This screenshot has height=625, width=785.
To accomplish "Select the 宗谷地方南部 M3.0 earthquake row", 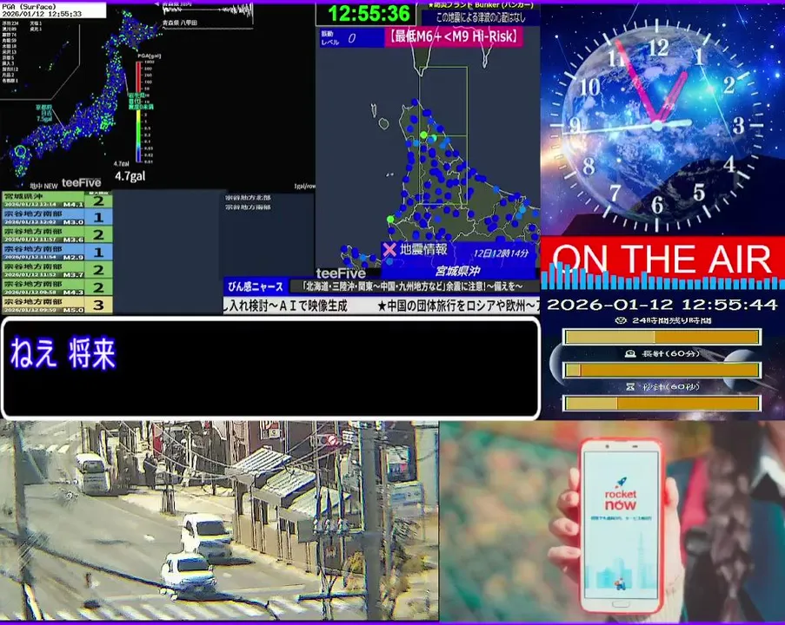I will coord(57,217).
